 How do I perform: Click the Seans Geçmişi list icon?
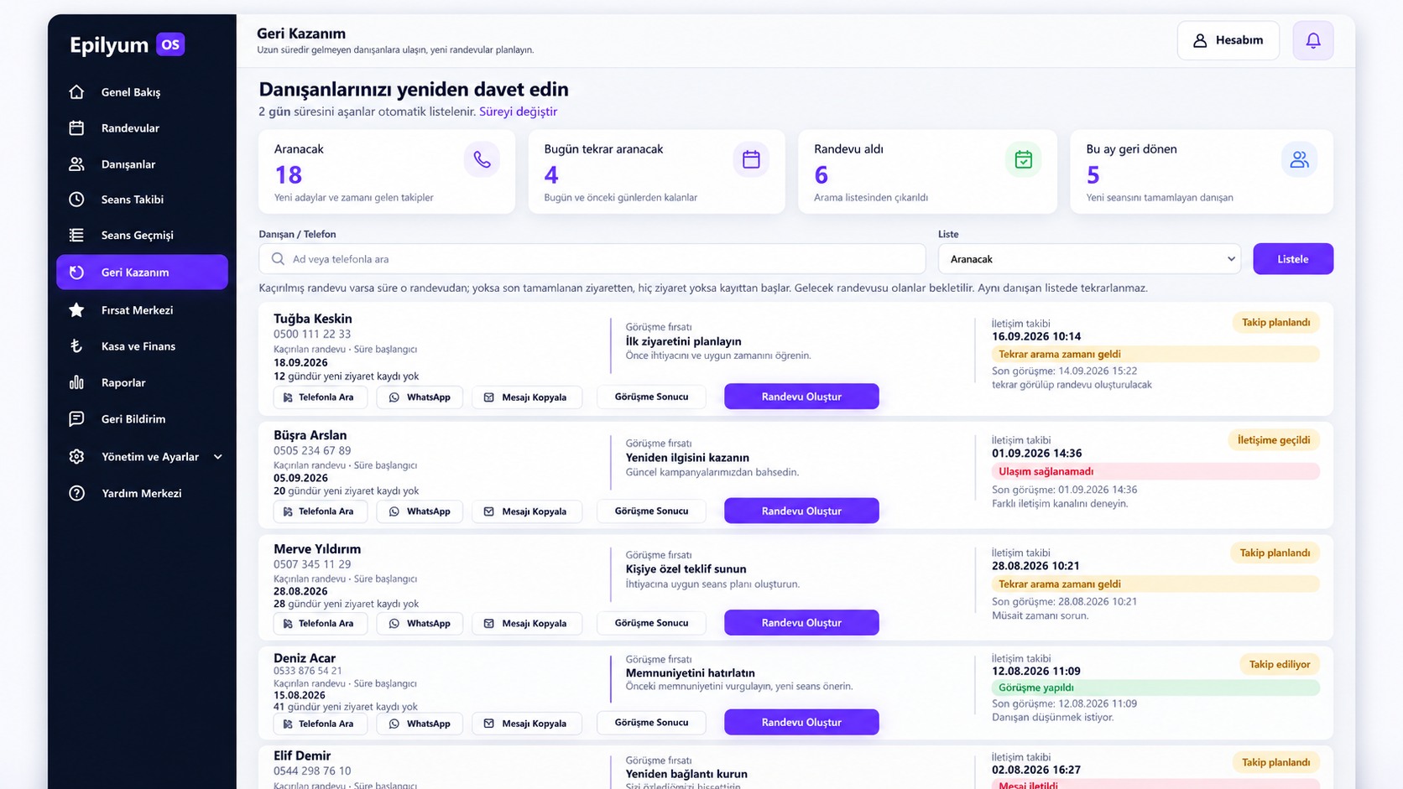pyautogui.click(x=76, y=235)
